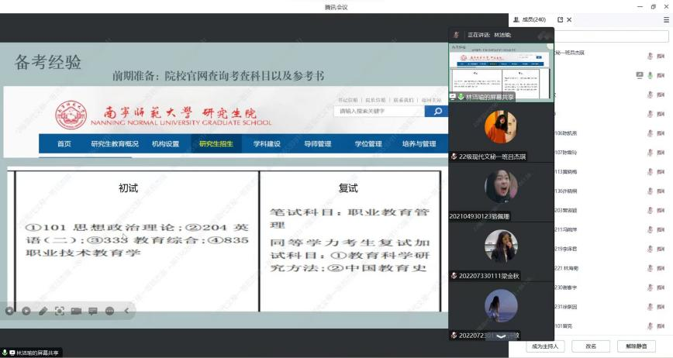673x358 pixels.
Task: Click the next slide play button
Action: [x=26, y=311]
